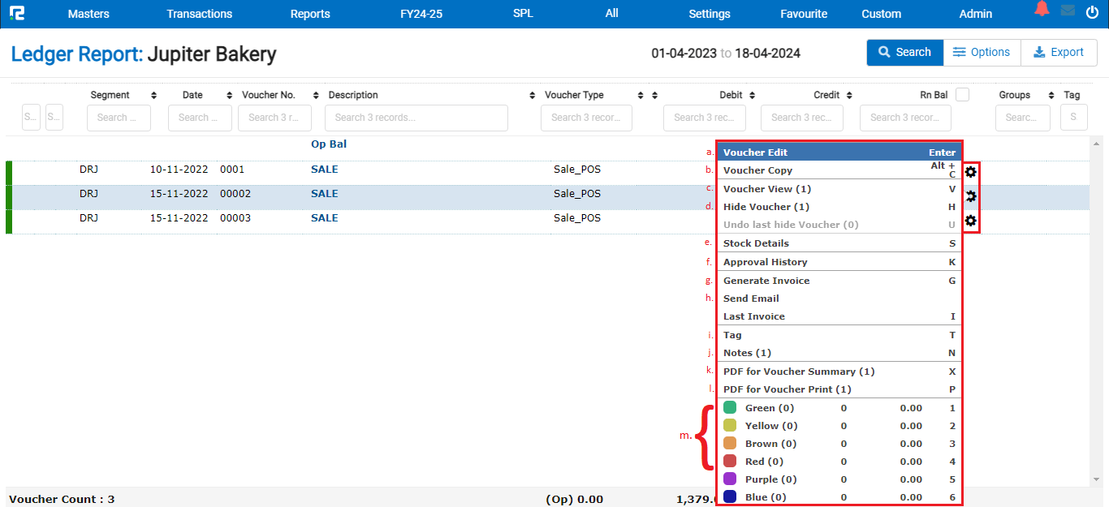Sort by Voucher Type column arrows
This screenshot has height=507, width=1109.
pos(641,96)
